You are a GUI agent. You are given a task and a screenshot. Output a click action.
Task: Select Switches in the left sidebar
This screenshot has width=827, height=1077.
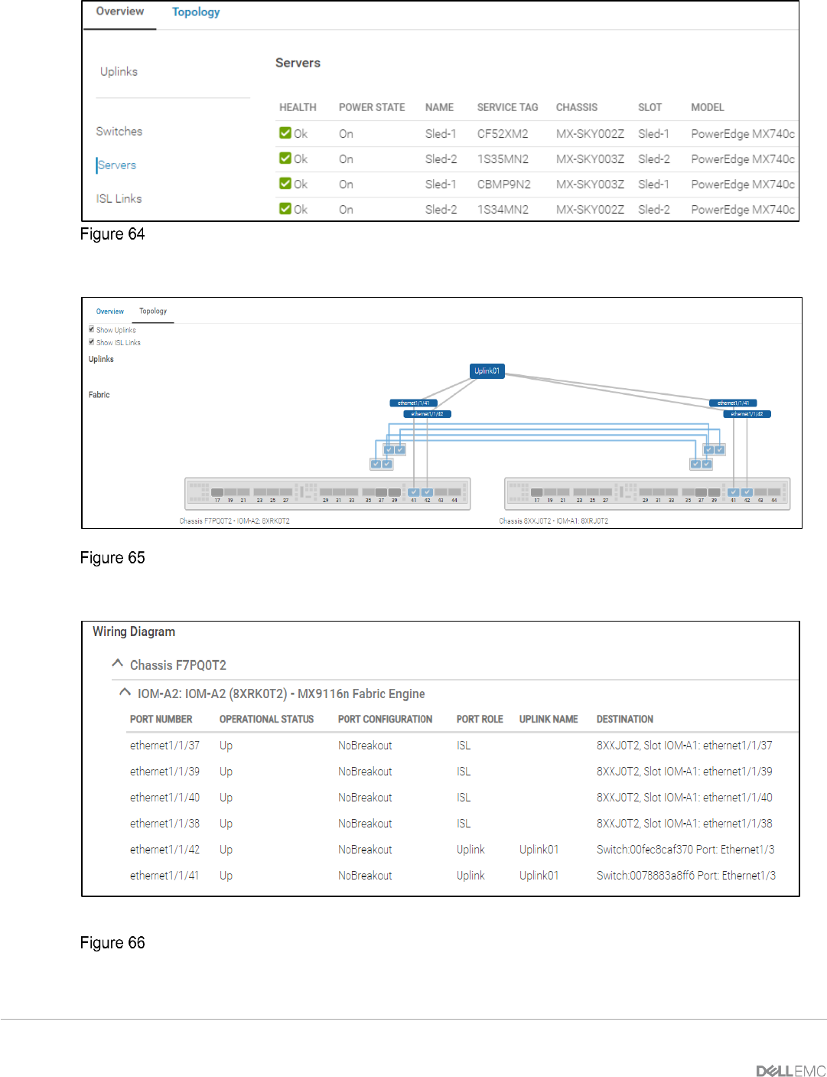(119, 131)
